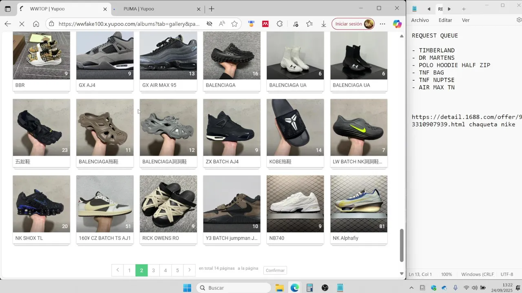Click Iniciar sesión profile button

(353, 24)
